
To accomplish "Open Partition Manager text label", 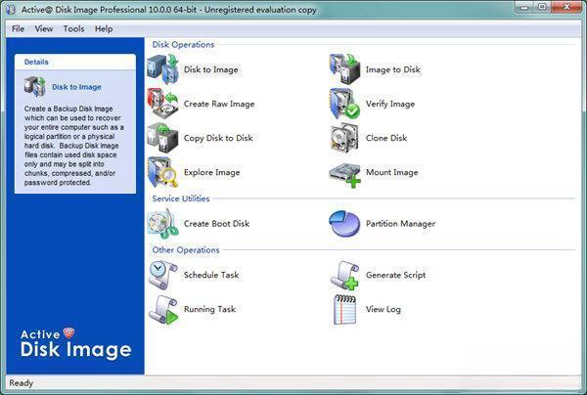I will (x=400, y=224).
